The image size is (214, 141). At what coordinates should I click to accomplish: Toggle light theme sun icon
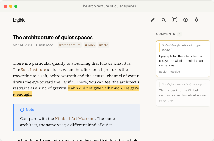coord(197,20)
